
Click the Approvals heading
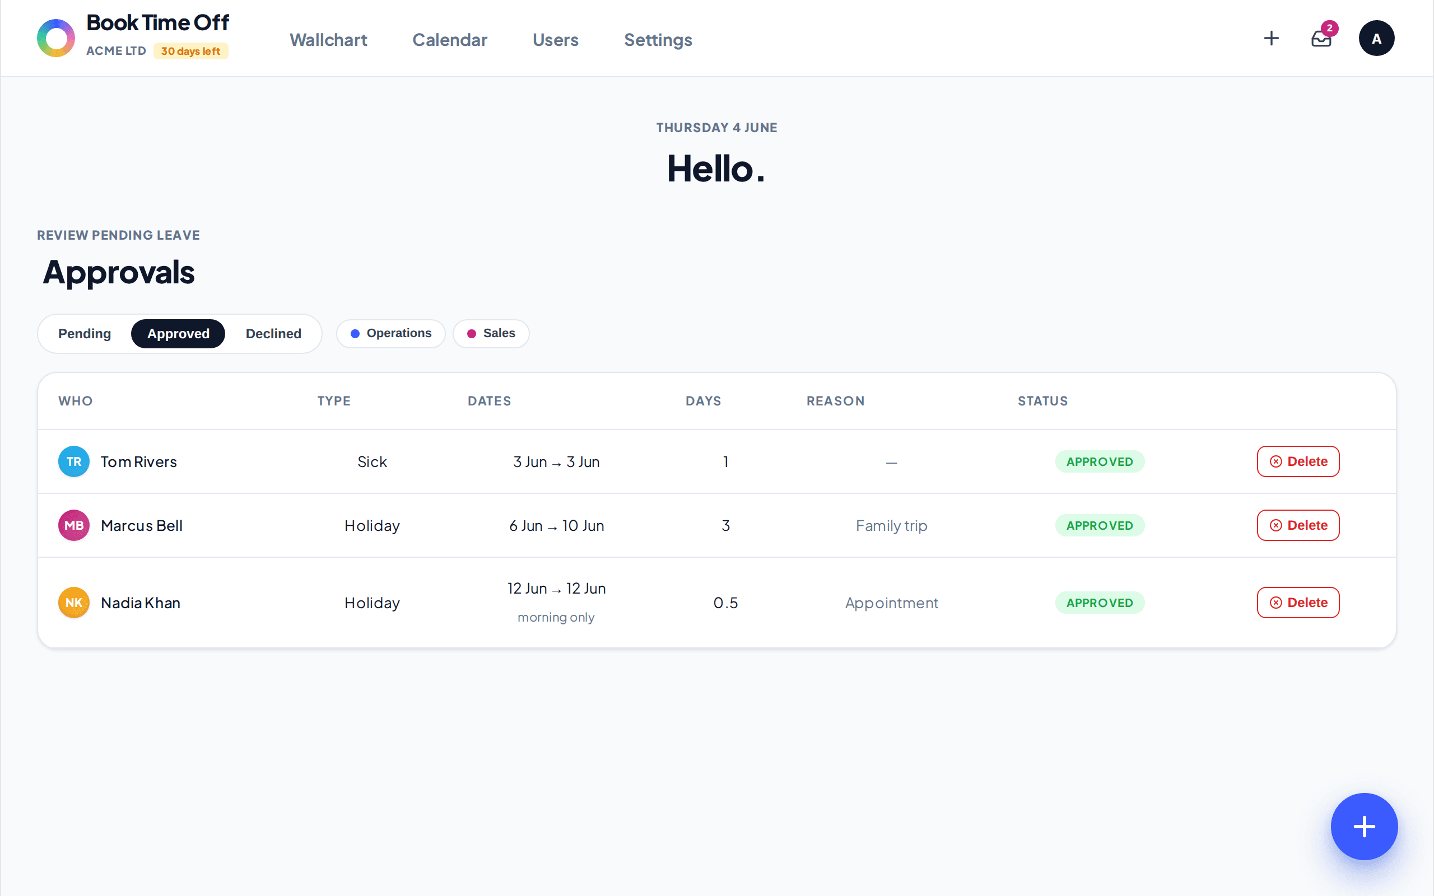coord(119,273)
